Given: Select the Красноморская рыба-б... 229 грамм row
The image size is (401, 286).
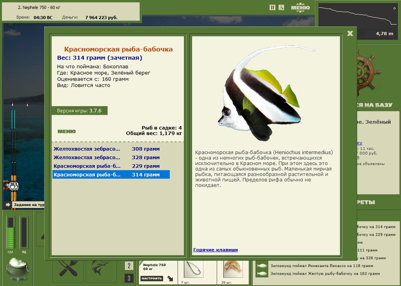Looking at the screenshot, I should (111, 166).
